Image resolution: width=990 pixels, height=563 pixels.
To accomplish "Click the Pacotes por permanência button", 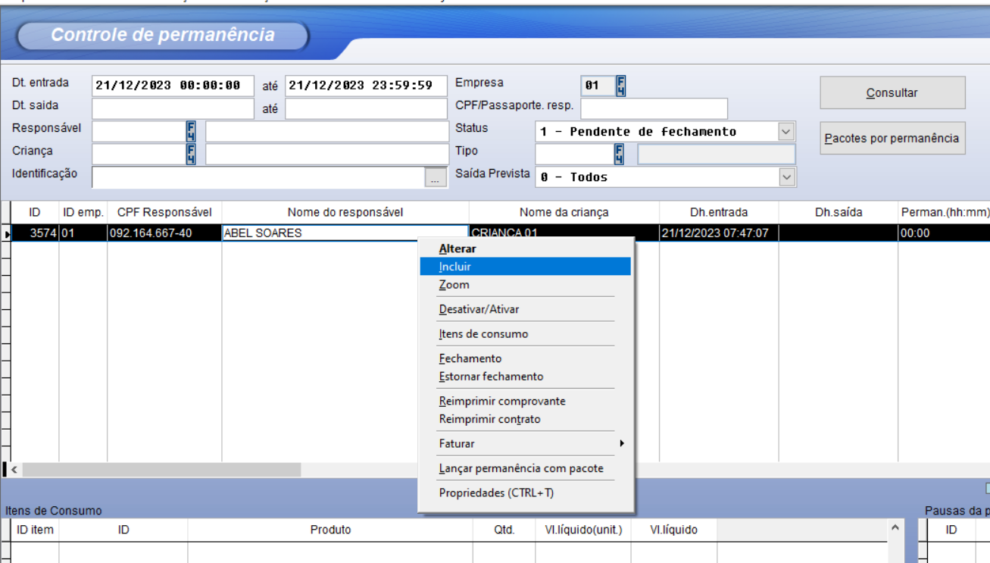I will (x=892, y=139).
